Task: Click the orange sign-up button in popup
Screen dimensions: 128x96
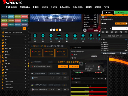Action: 74,67
